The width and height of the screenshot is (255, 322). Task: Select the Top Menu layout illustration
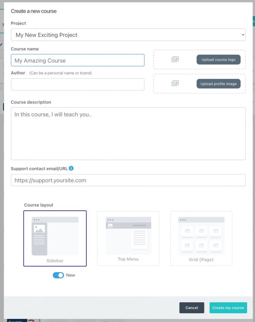[128, 236]
